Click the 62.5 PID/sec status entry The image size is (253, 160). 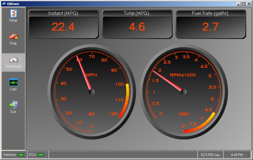click(211, 155)
